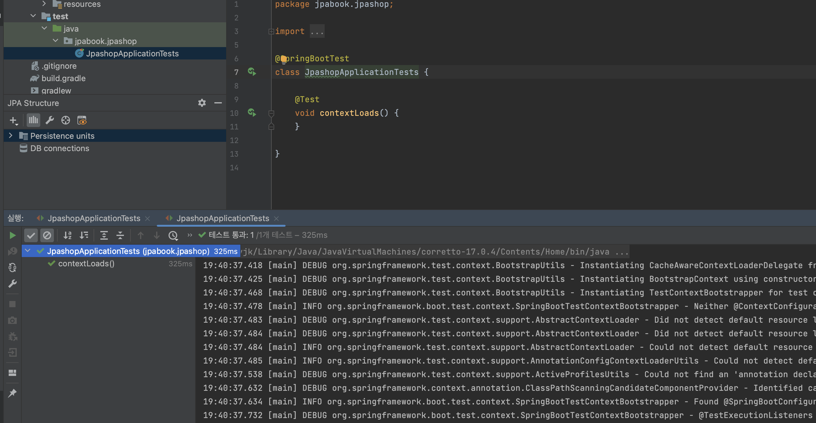Open test history clock icon
Screen dimensions: 816x423
point(173,235)
